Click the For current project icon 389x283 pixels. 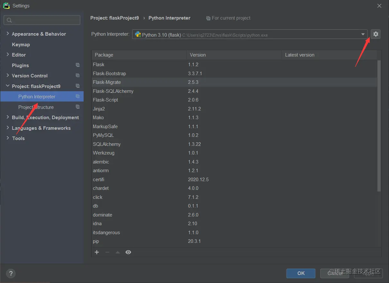208,18
